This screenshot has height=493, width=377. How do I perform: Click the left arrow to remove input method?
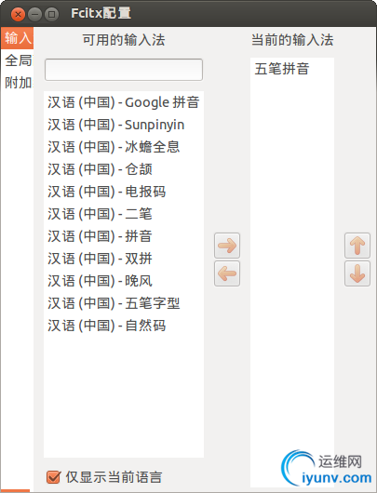pos(227,273)
